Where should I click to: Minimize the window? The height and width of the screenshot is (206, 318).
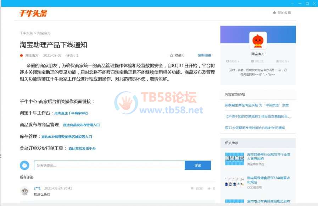click(x=300, y=4)
